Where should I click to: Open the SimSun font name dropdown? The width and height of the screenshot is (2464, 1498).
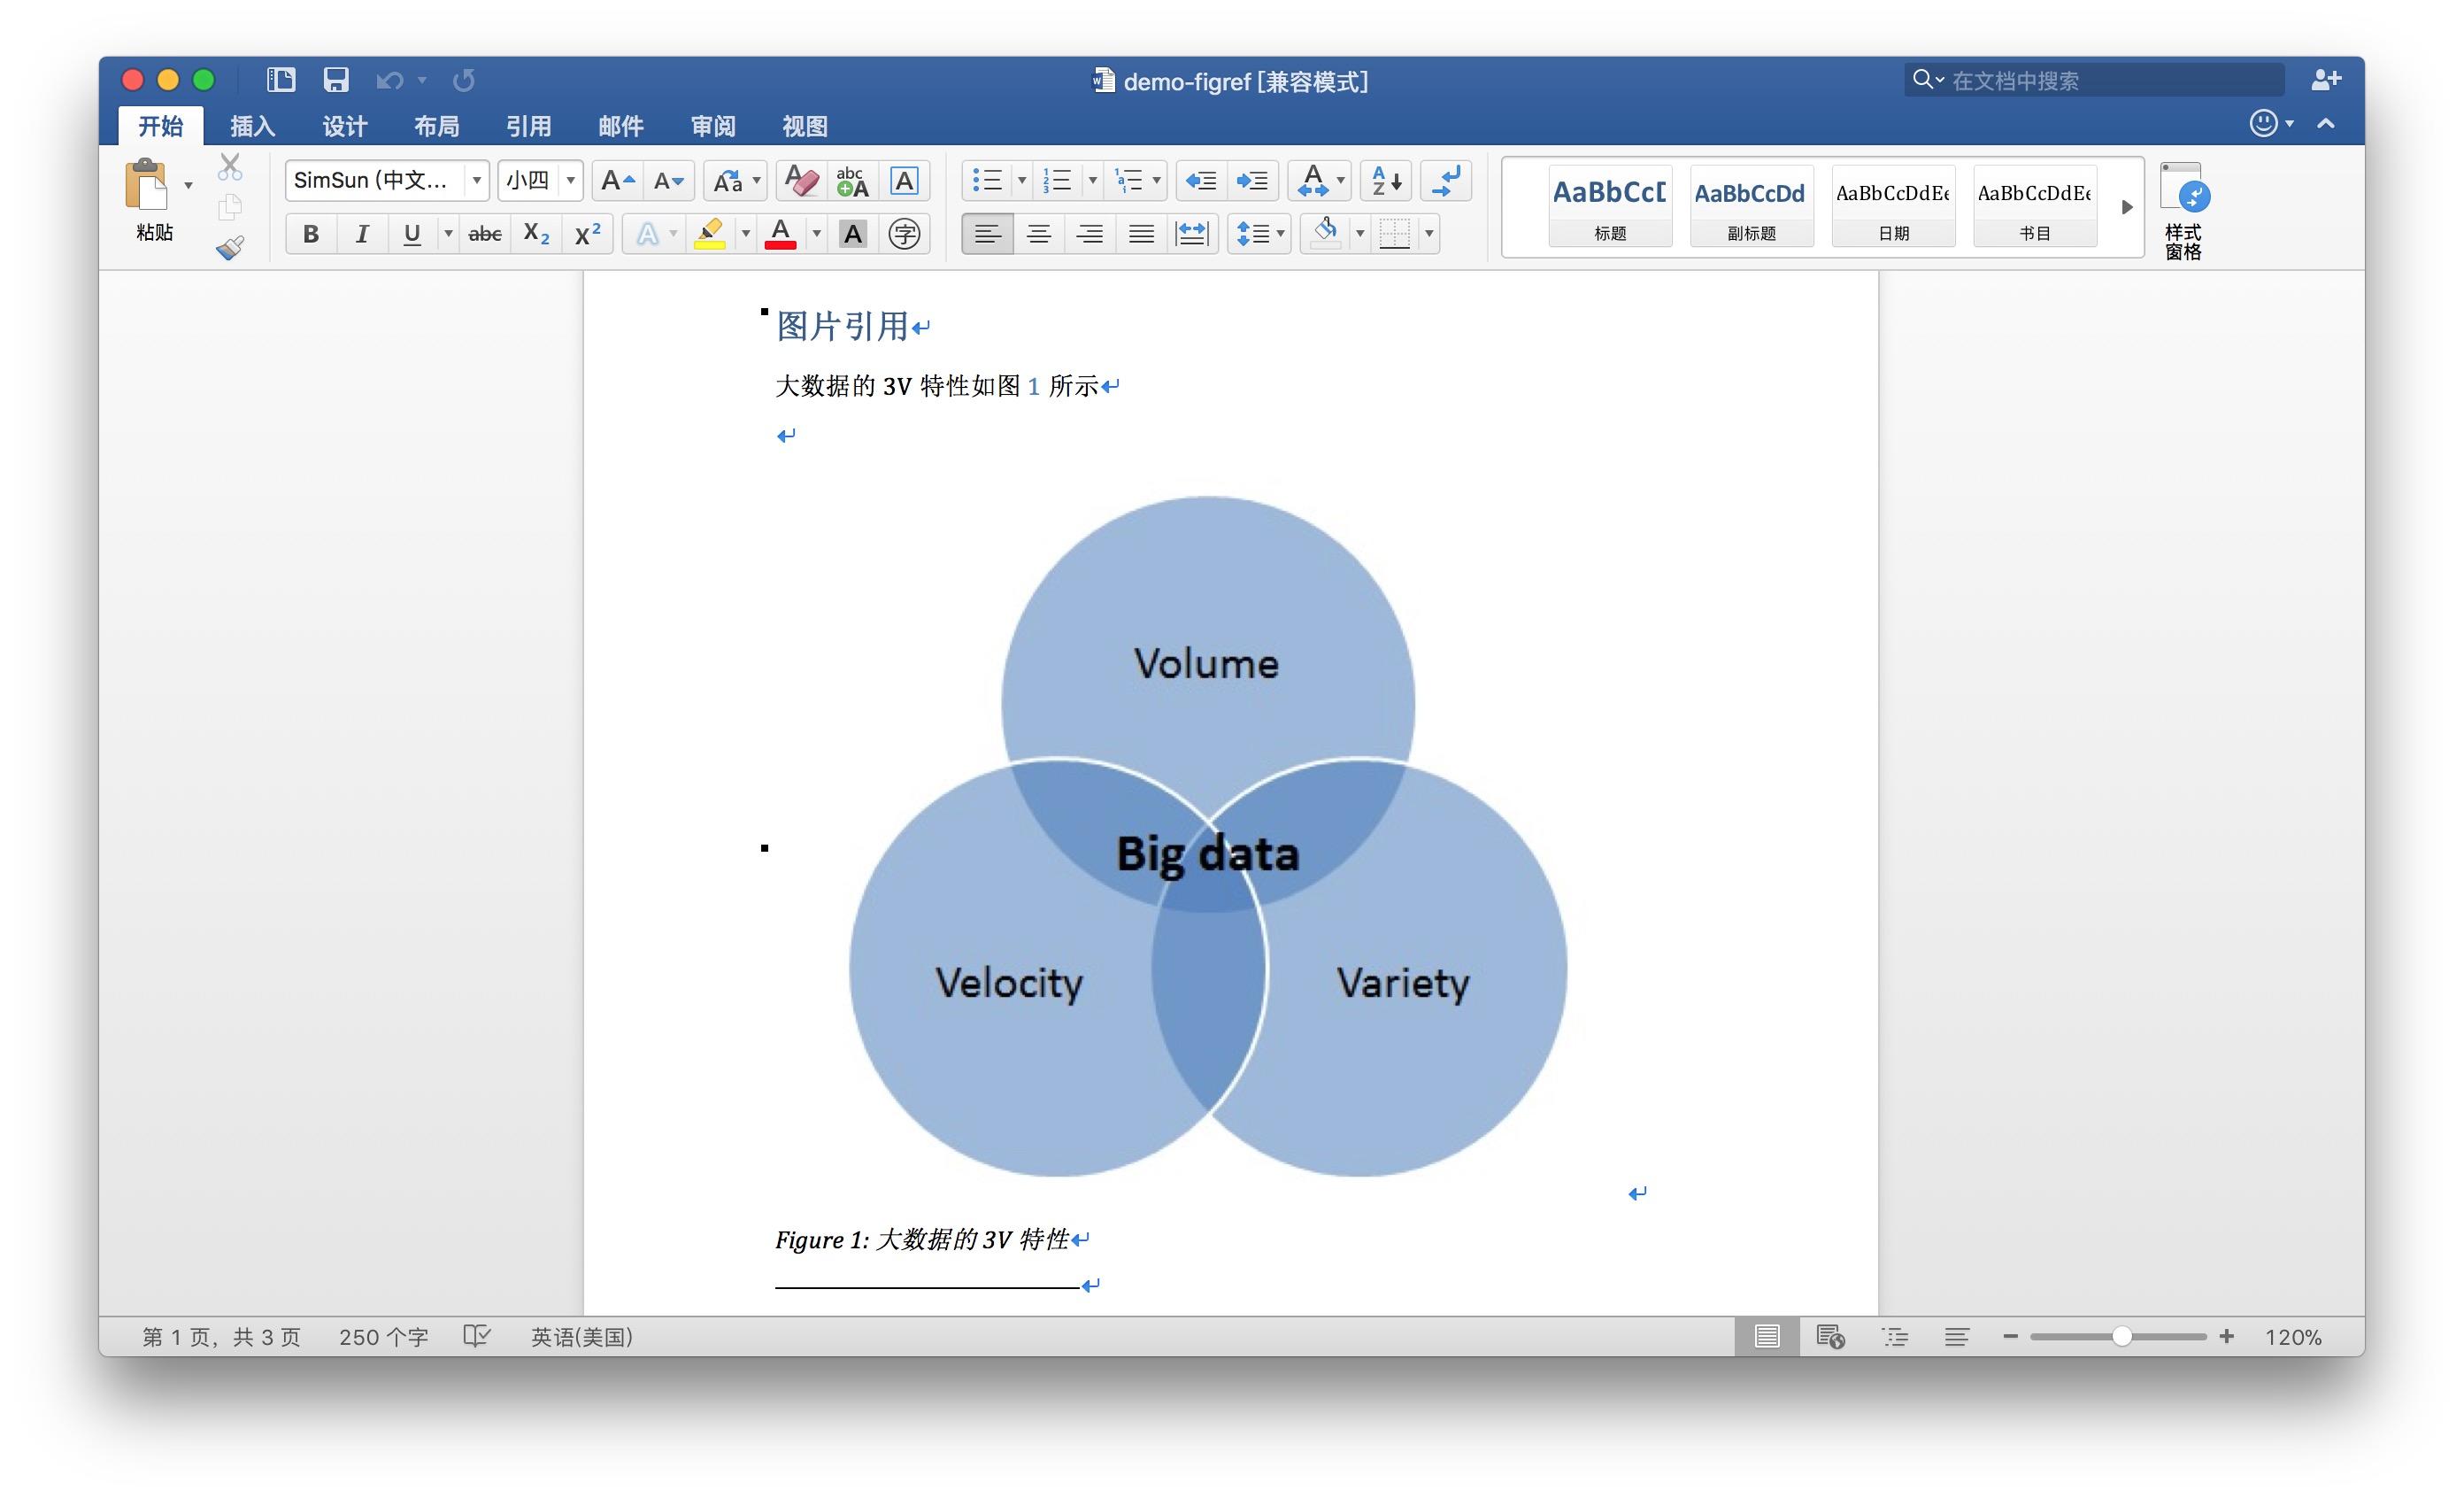[477, 181]
